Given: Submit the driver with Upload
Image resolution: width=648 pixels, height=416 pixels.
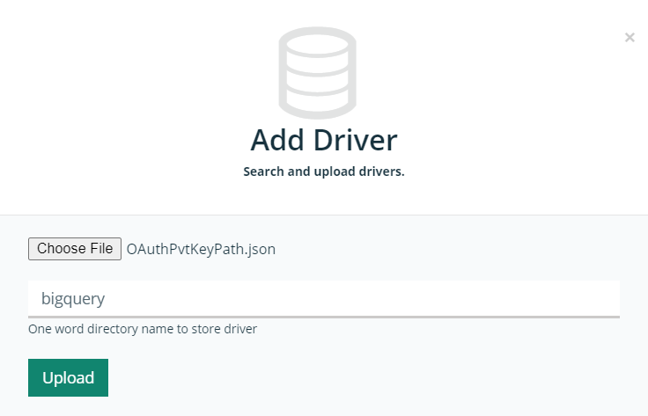Looking at the screenshot, I should click(68, 377).
